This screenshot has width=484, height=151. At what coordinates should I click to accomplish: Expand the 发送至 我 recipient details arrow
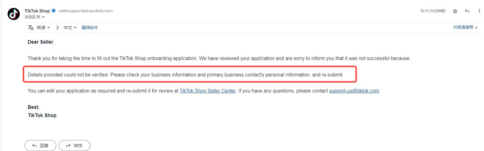pyautogui.click(x=43, y=17)
